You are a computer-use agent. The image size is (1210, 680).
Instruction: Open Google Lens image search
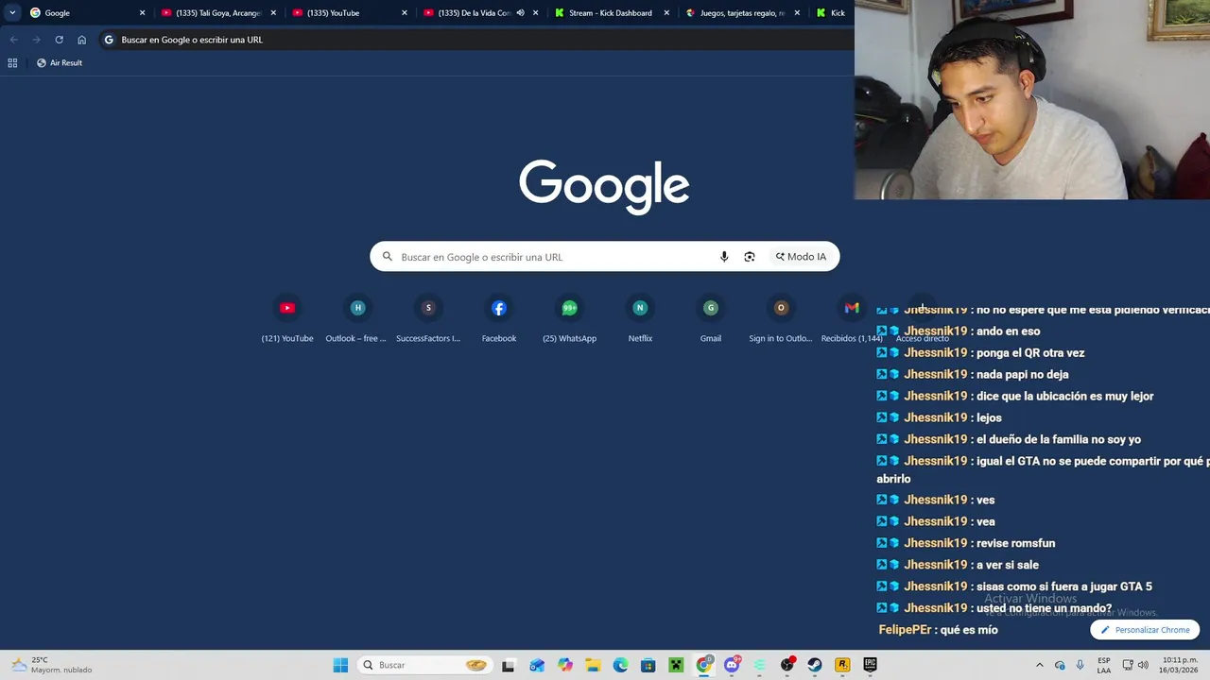click(x=750, y=257)
